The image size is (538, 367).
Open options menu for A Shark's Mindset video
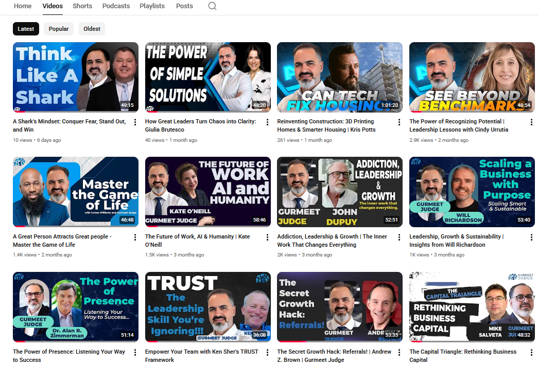point(135,122)
